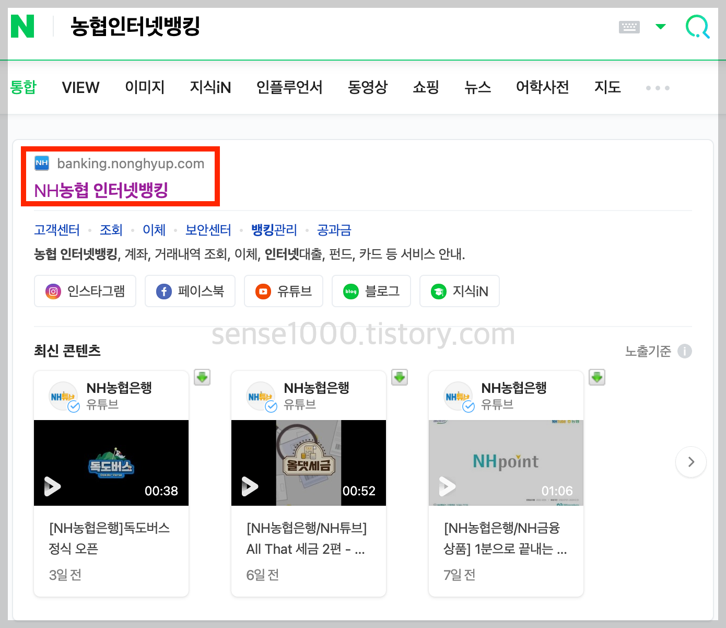Switch to the 이미지 tab
Viewport: 726px width, 628px height.
click(x=145, y=87)
